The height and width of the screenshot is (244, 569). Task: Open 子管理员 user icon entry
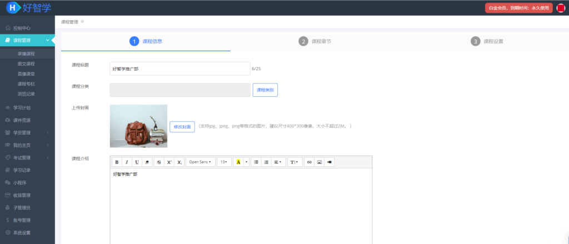coord(8,208)
